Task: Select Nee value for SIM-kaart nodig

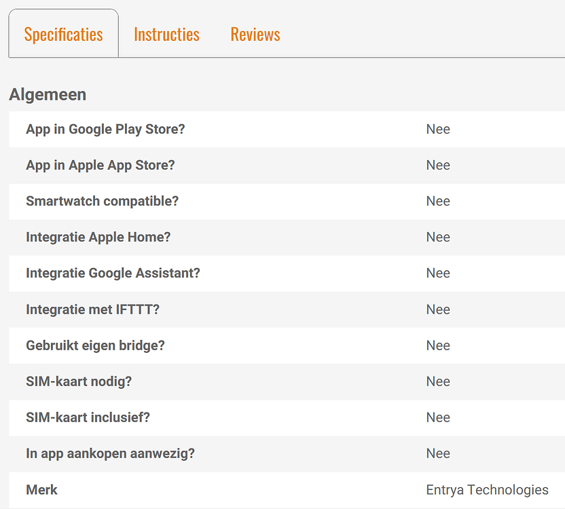Action: (x=438, y=381)
